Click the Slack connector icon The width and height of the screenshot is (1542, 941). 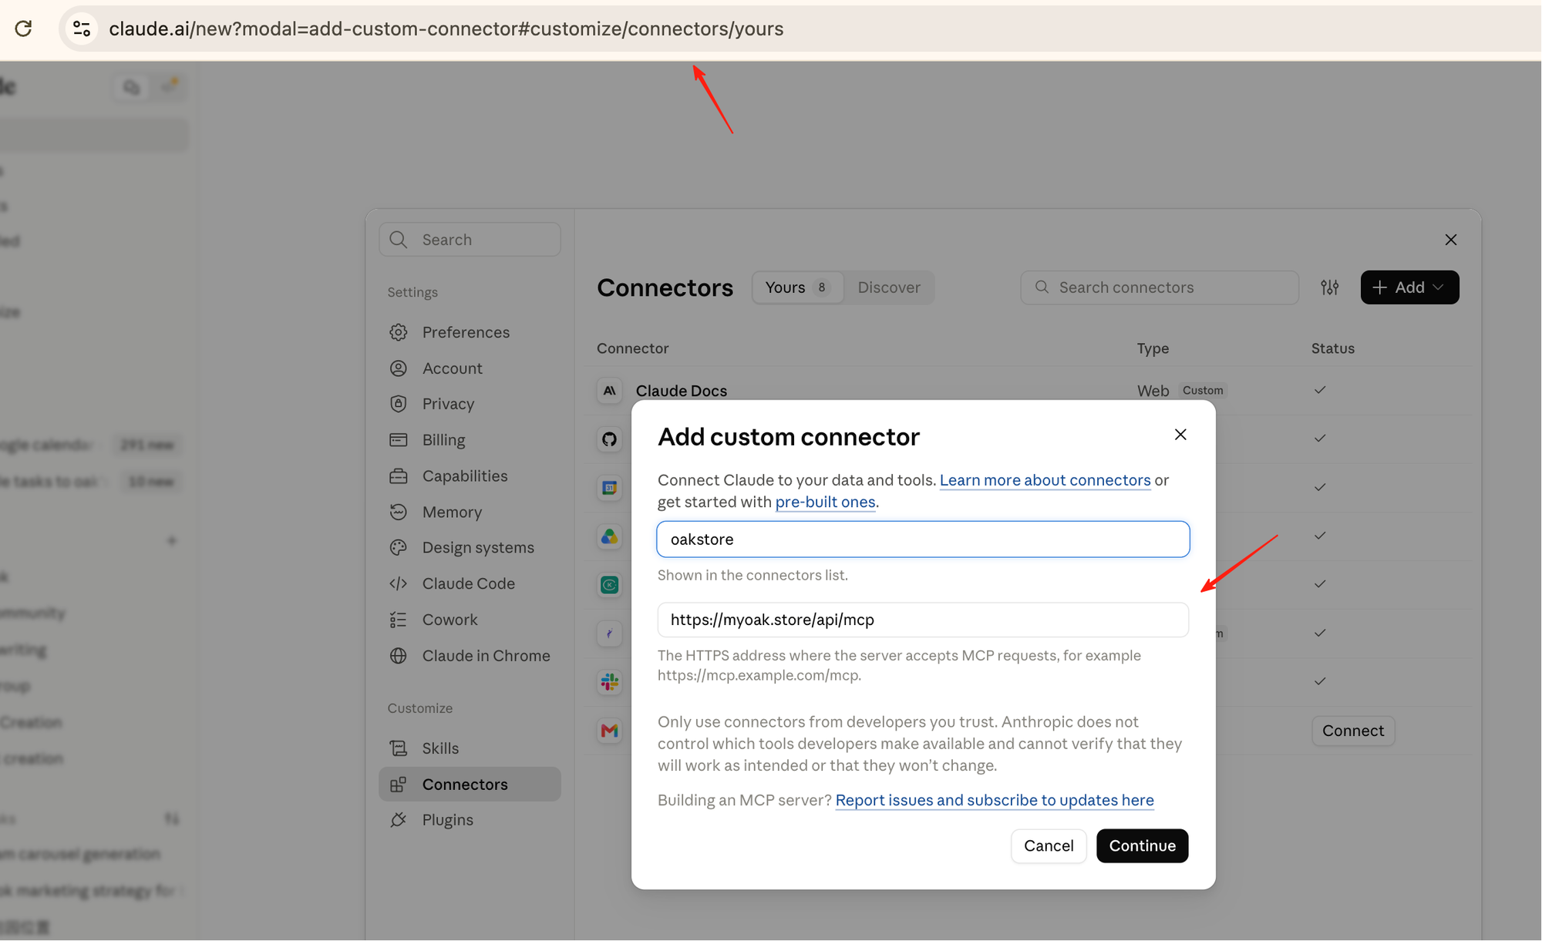coord(609,682)
